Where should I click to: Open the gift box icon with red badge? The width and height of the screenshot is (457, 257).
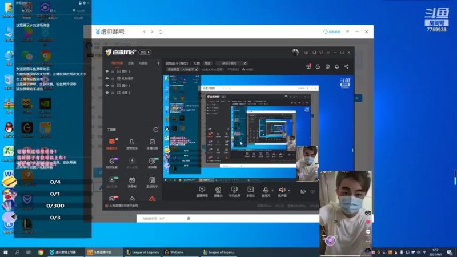tap(308, 66)
